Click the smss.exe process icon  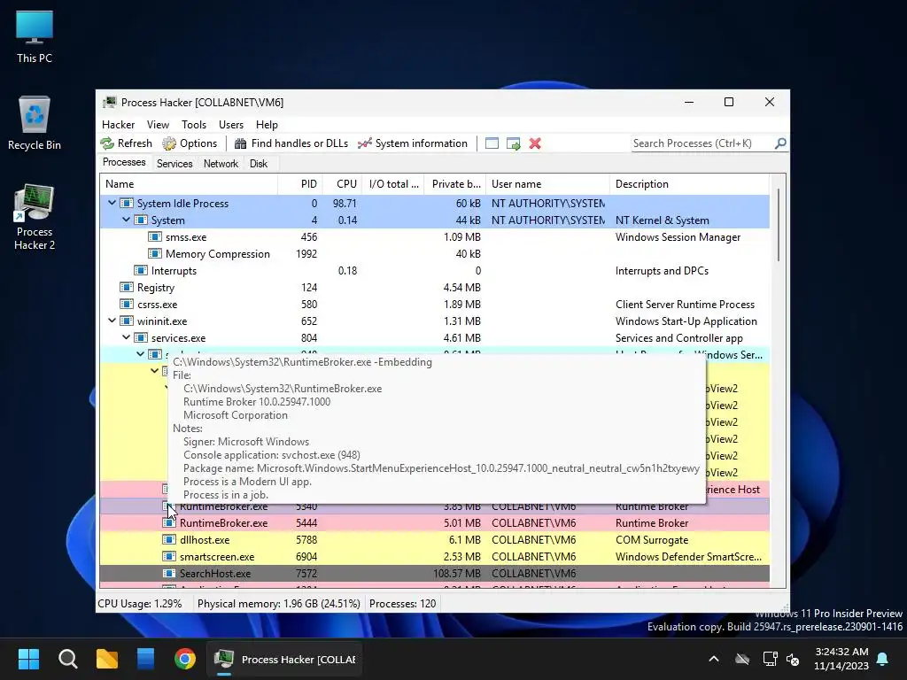click(x=154, y=236)
